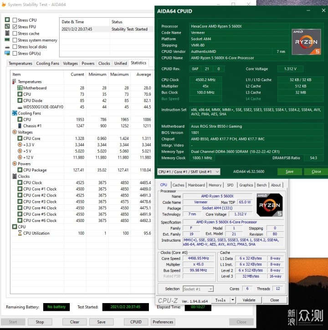Click the thermometer icon of Temperatures group
The image size is (328, 330).
pyautogui.click(x=14, y=82)
